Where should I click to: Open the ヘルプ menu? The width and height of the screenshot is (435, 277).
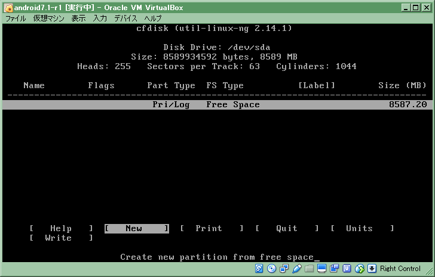coord(152,18)
